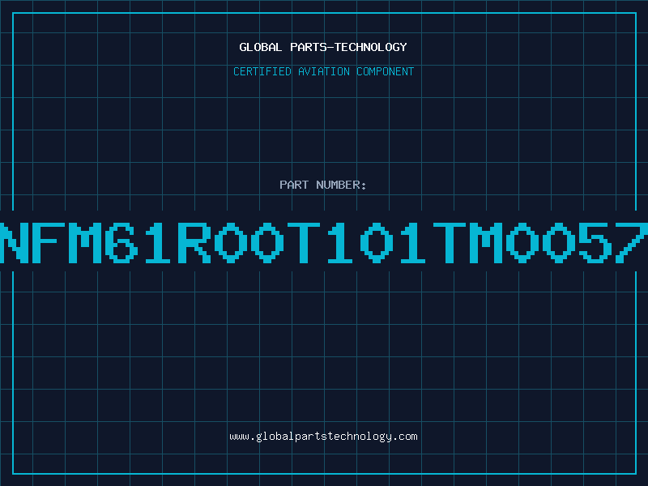Click the CERTIFIED AVIATION COMPONENT subtitle
The height and width of the screenshot is (486, 648).
(x=323, y=71)
